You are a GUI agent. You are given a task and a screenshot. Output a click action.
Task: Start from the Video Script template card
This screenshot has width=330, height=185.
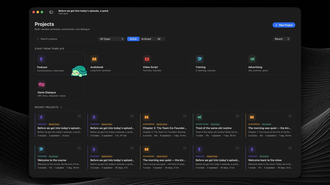tap(165, 63)
